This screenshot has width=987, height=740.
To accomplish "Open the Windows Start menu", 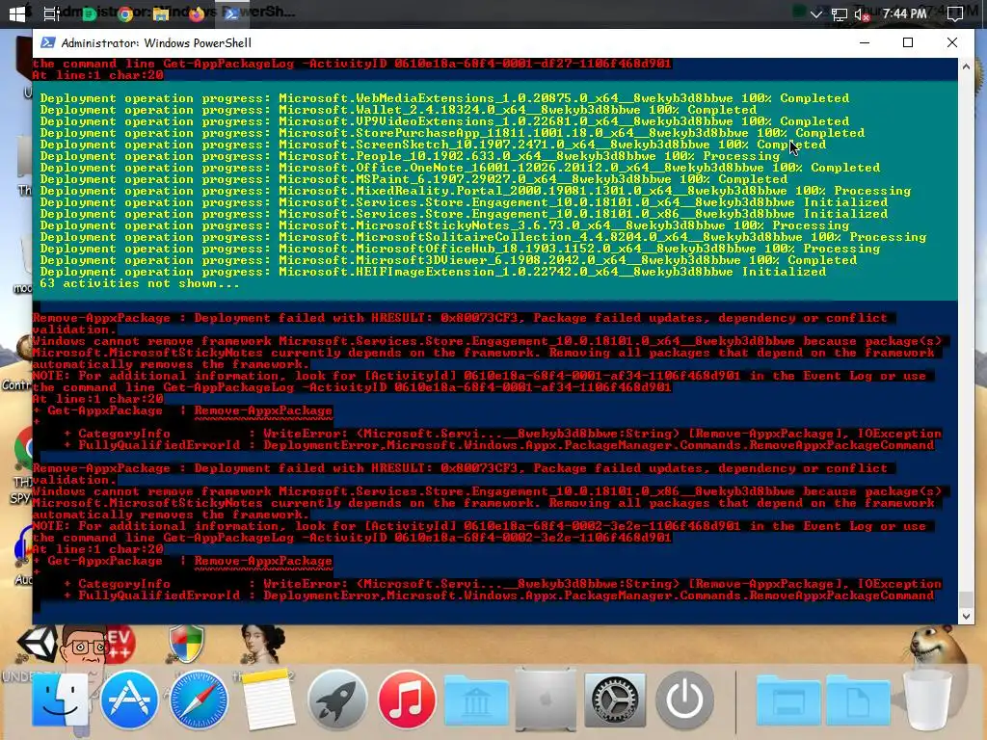I will tap(17, 13).
